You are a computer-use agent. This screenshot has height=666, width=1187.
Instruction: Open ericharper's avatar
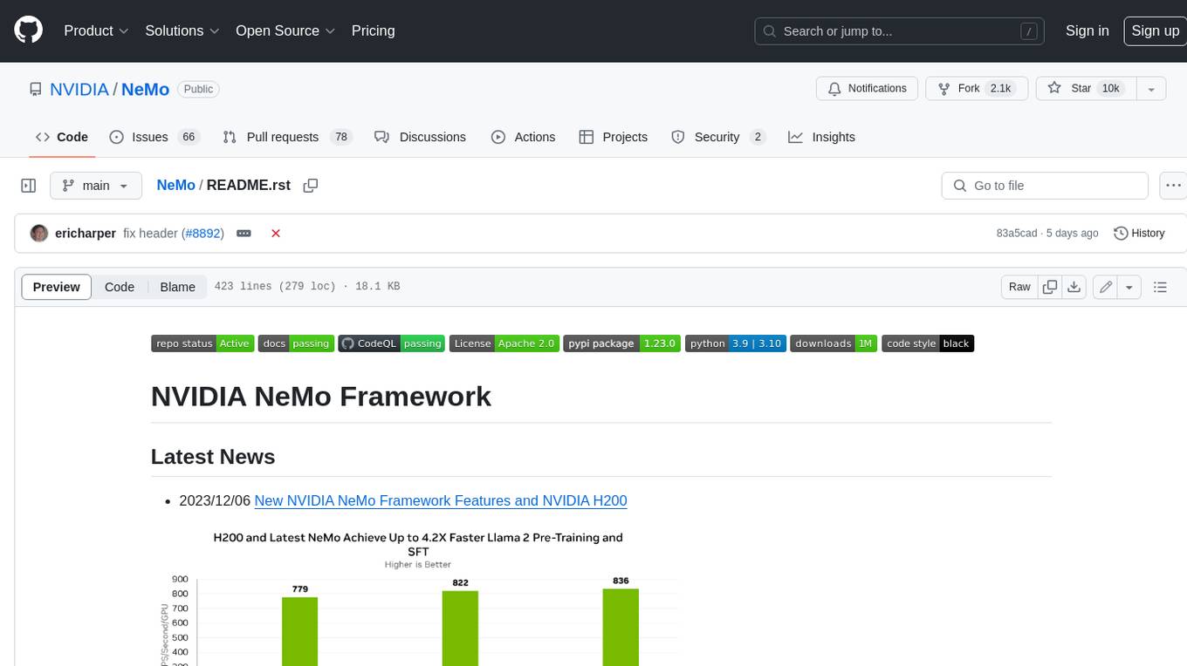coord(39,234)
